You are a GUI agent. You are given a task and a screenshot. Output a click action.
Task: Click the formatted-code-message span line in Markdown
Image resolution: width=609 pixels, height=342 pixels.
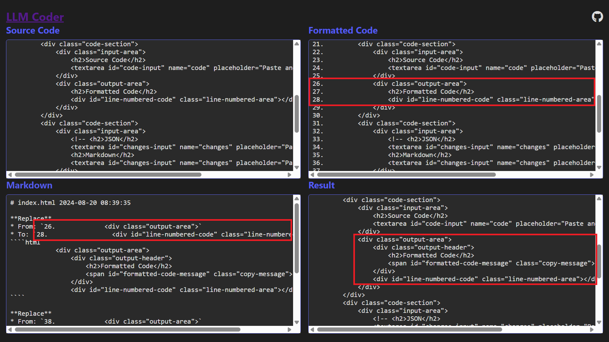pos(189,274)
